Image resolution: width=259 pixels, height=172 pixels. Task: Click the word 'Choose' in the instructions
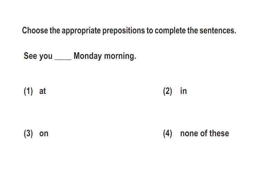[x=35, y=31]
